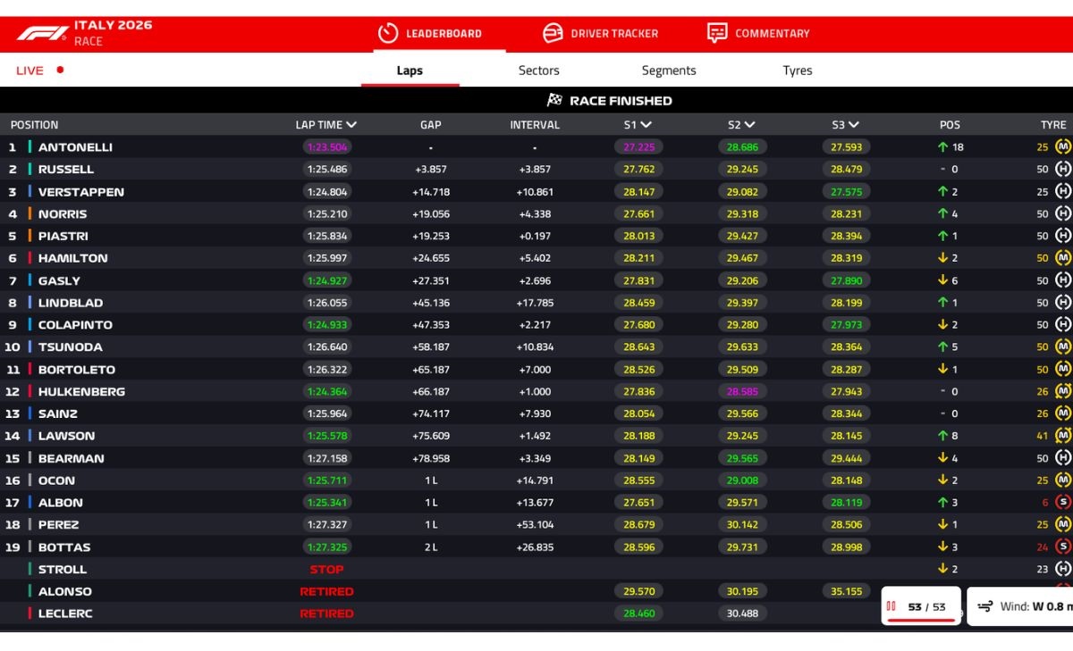1073x651 pixels.
Task: Click the ITALY 2026 race title
Action: [x=113, y=25]
